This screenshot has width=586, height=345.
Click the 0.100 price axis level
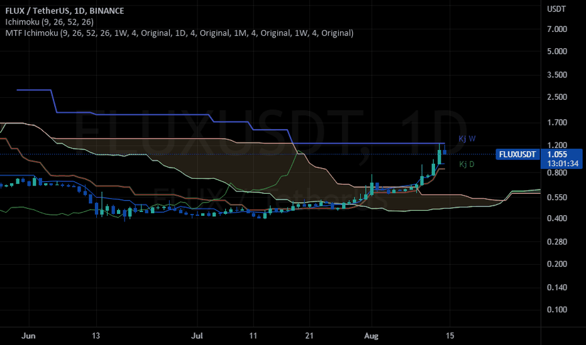pyautogui.click(x=557, y=310)
